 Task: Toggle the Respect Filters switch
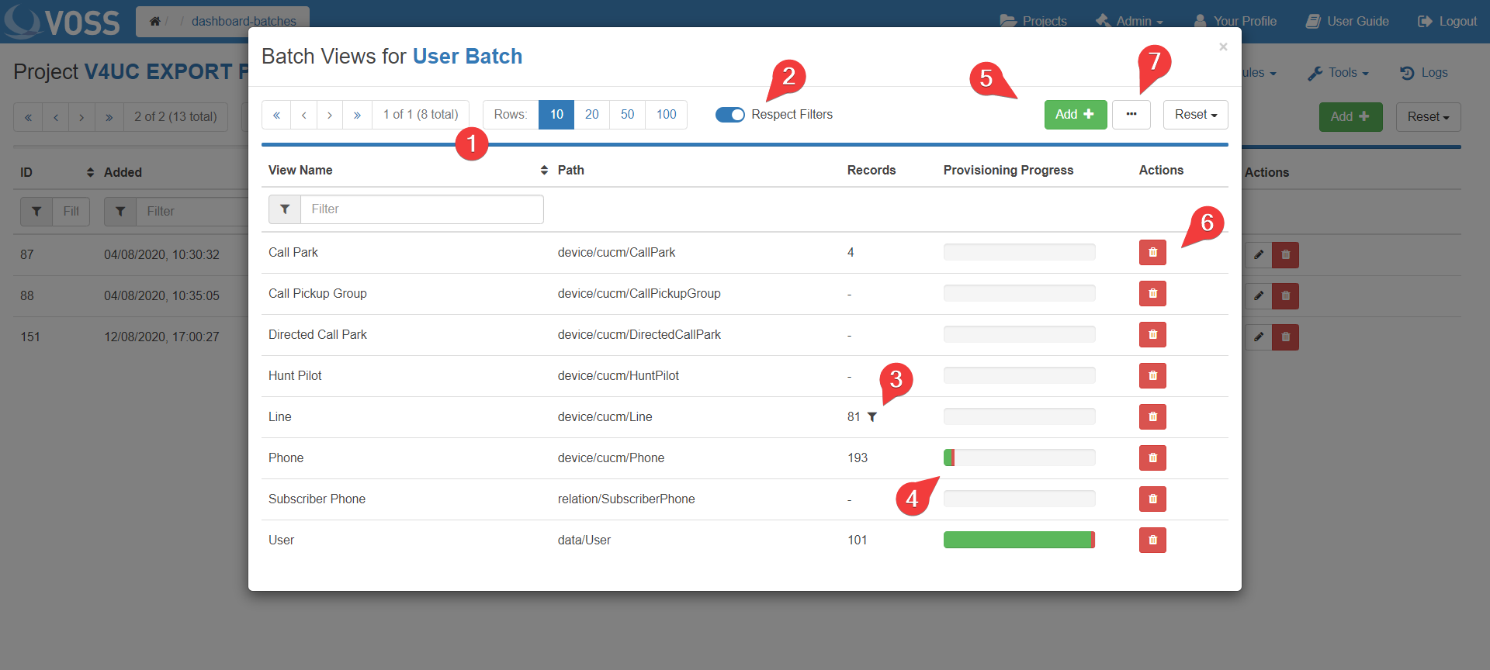(730, 115)
